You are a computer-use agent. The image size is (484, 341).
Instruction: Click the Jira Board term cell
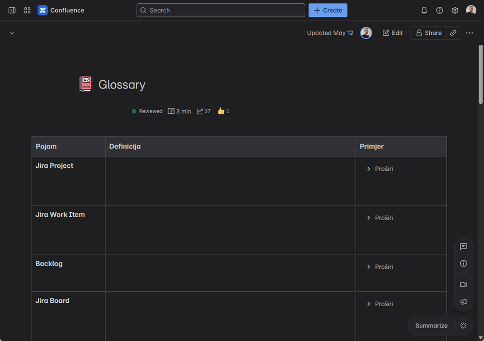68,316
